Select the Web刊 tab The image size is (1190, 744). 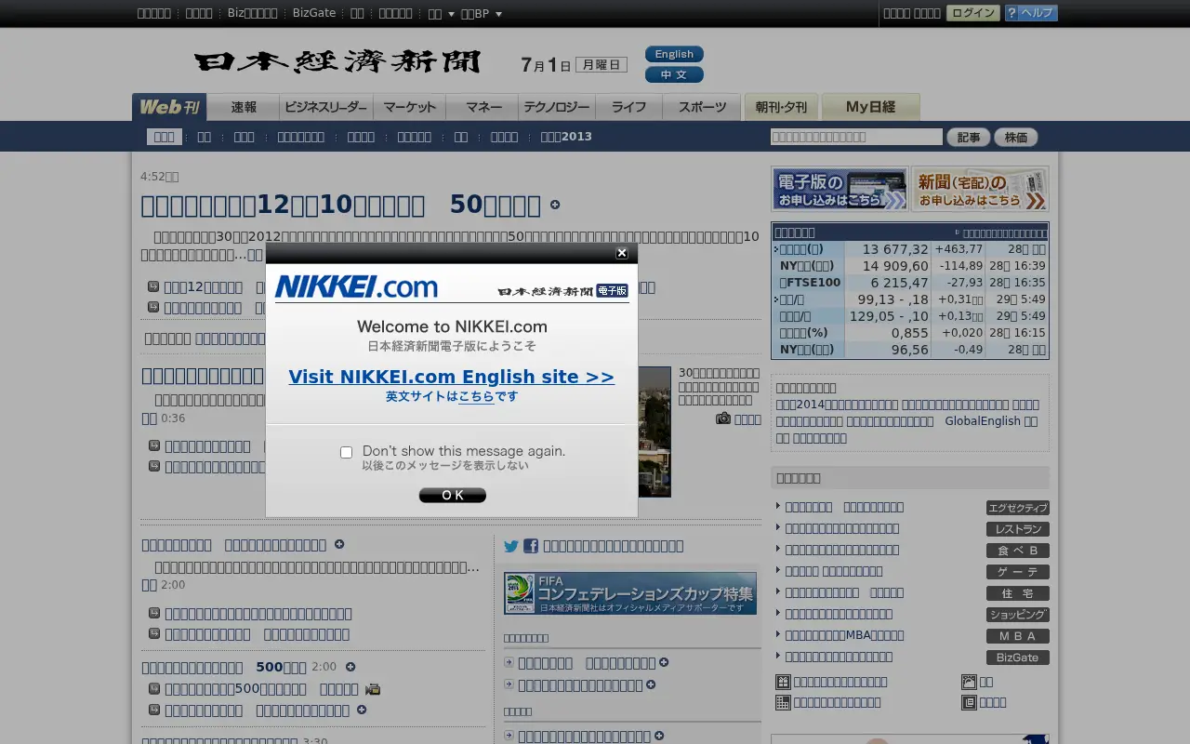click(169, 107)
